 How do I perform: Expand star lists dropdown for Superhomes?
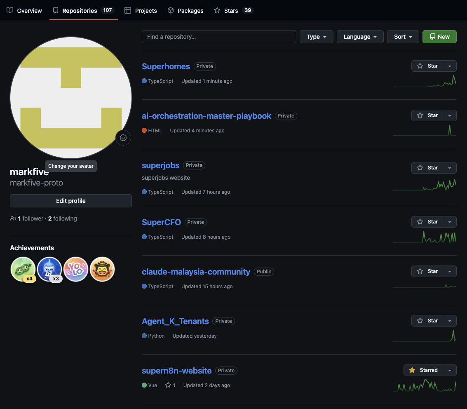[450, 66]
